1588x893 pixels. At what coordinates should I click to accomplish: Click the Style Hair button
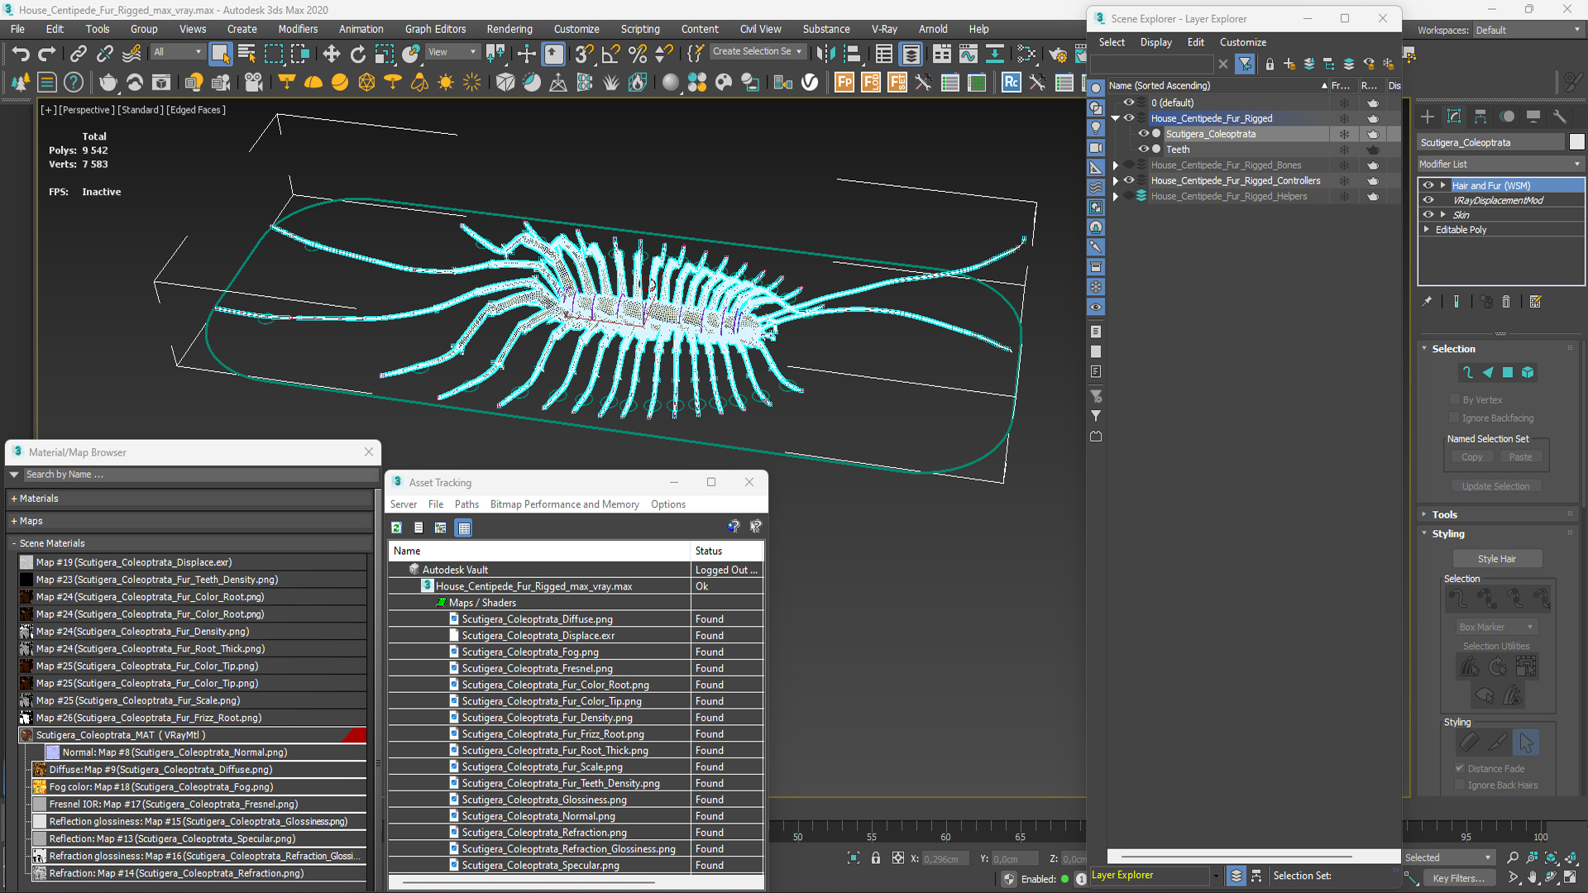point(1497,559)
